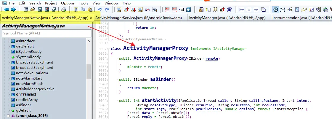Copy selection with the copy icon
Viewport: 332px width, 119px height.
83,9
